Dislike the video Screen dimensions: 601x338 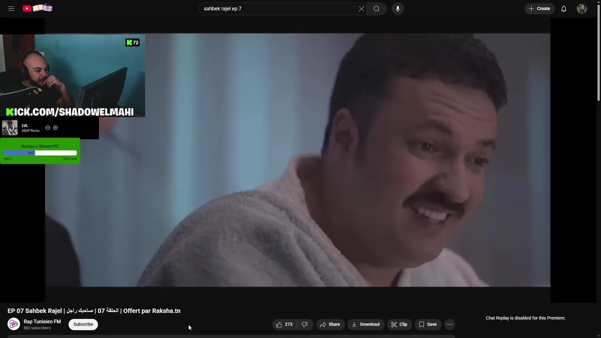(x=305, y=324)
